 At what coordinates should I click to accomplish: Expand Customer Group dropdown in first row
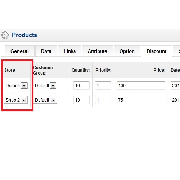(x=53, y=86)
